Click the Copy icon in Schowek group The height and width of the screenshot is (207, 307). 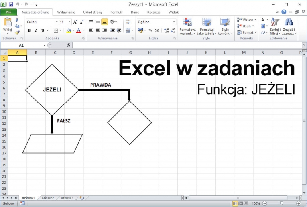pyautogui.click(x=17, y=26)
